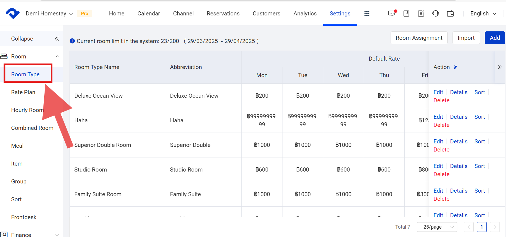The width and height of the screenshot is (506, 237).
Task: Open the Rate Plan sidebar item
Action: click(x=23, y=92)
